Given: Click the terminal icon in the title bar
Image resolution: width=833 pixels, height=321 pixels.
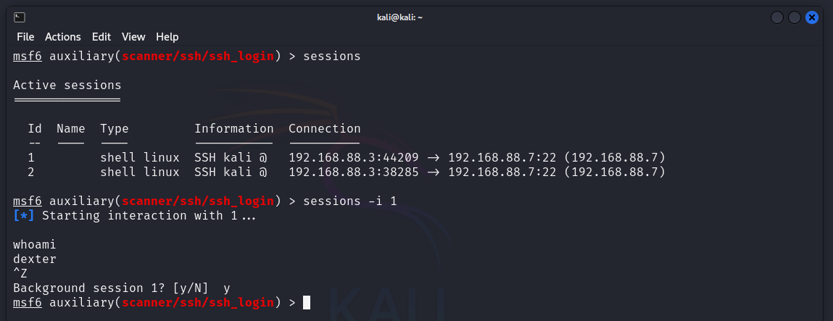Looking at the screenshot, I should (x=20, y=17).
